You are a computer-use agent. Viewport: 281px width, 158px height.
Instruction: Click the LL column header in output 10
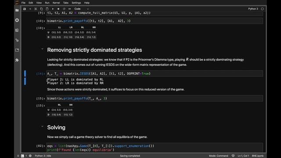point(59,27)
